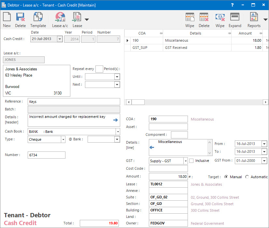The height and width of the screenshot is (228, 269).
Task: Click the Delete icon with the floppy disk
Action: [21, 20]
